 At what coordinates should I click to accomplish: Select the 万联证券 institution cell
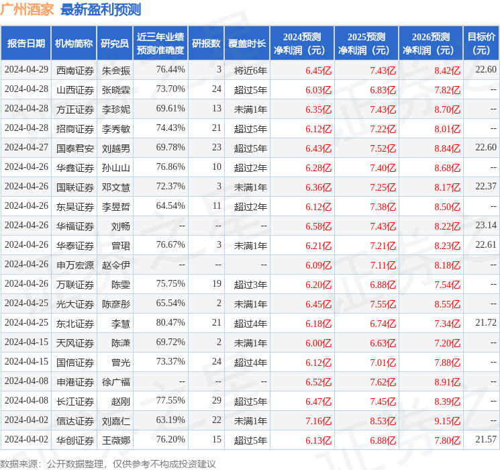75,285
